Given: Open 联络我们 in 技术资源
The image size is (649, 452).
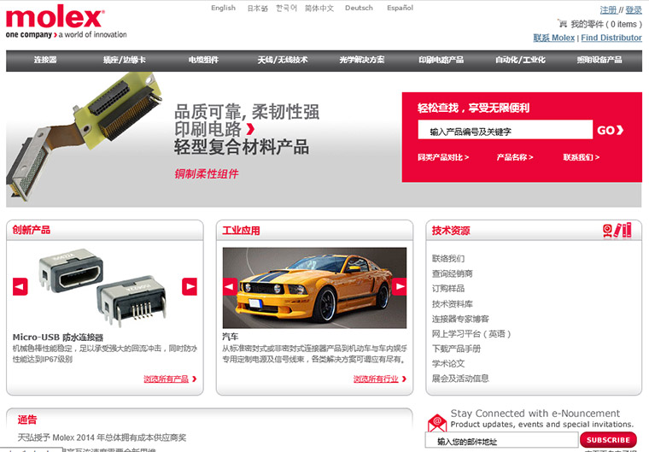Looking at the screenshot, I should tap(448, 259).
